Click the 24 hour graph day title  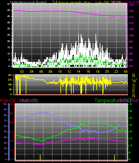[86, 2]
